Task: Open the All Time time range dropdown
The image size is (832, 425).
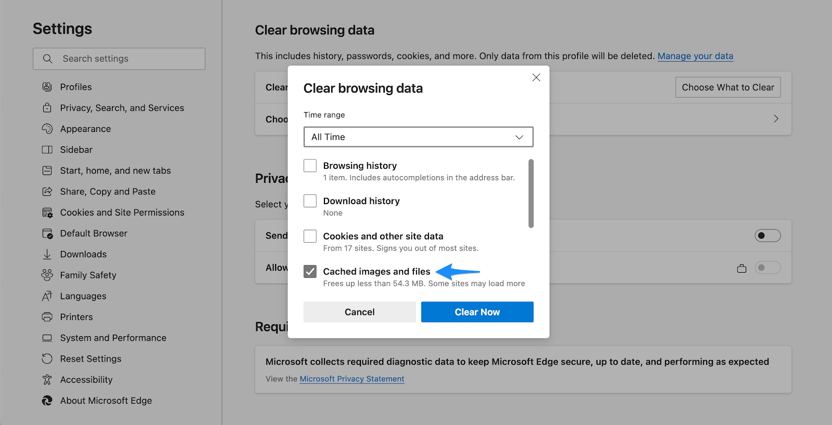Action: [x=419, y=137]
